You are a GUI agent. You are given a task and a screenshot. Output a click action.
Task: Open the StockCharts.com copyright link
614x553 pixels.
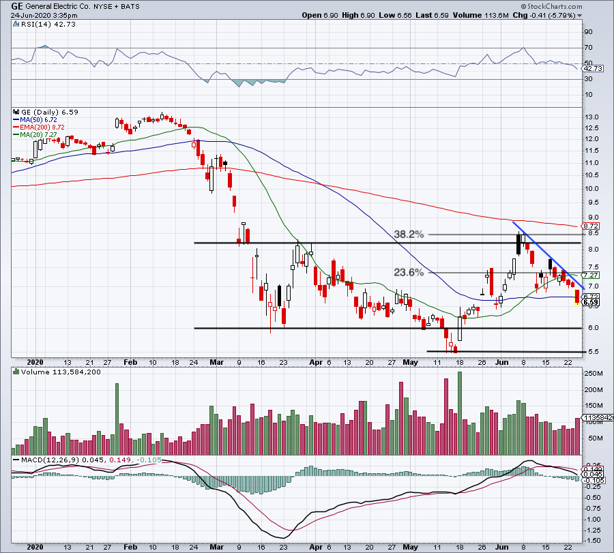552,6
